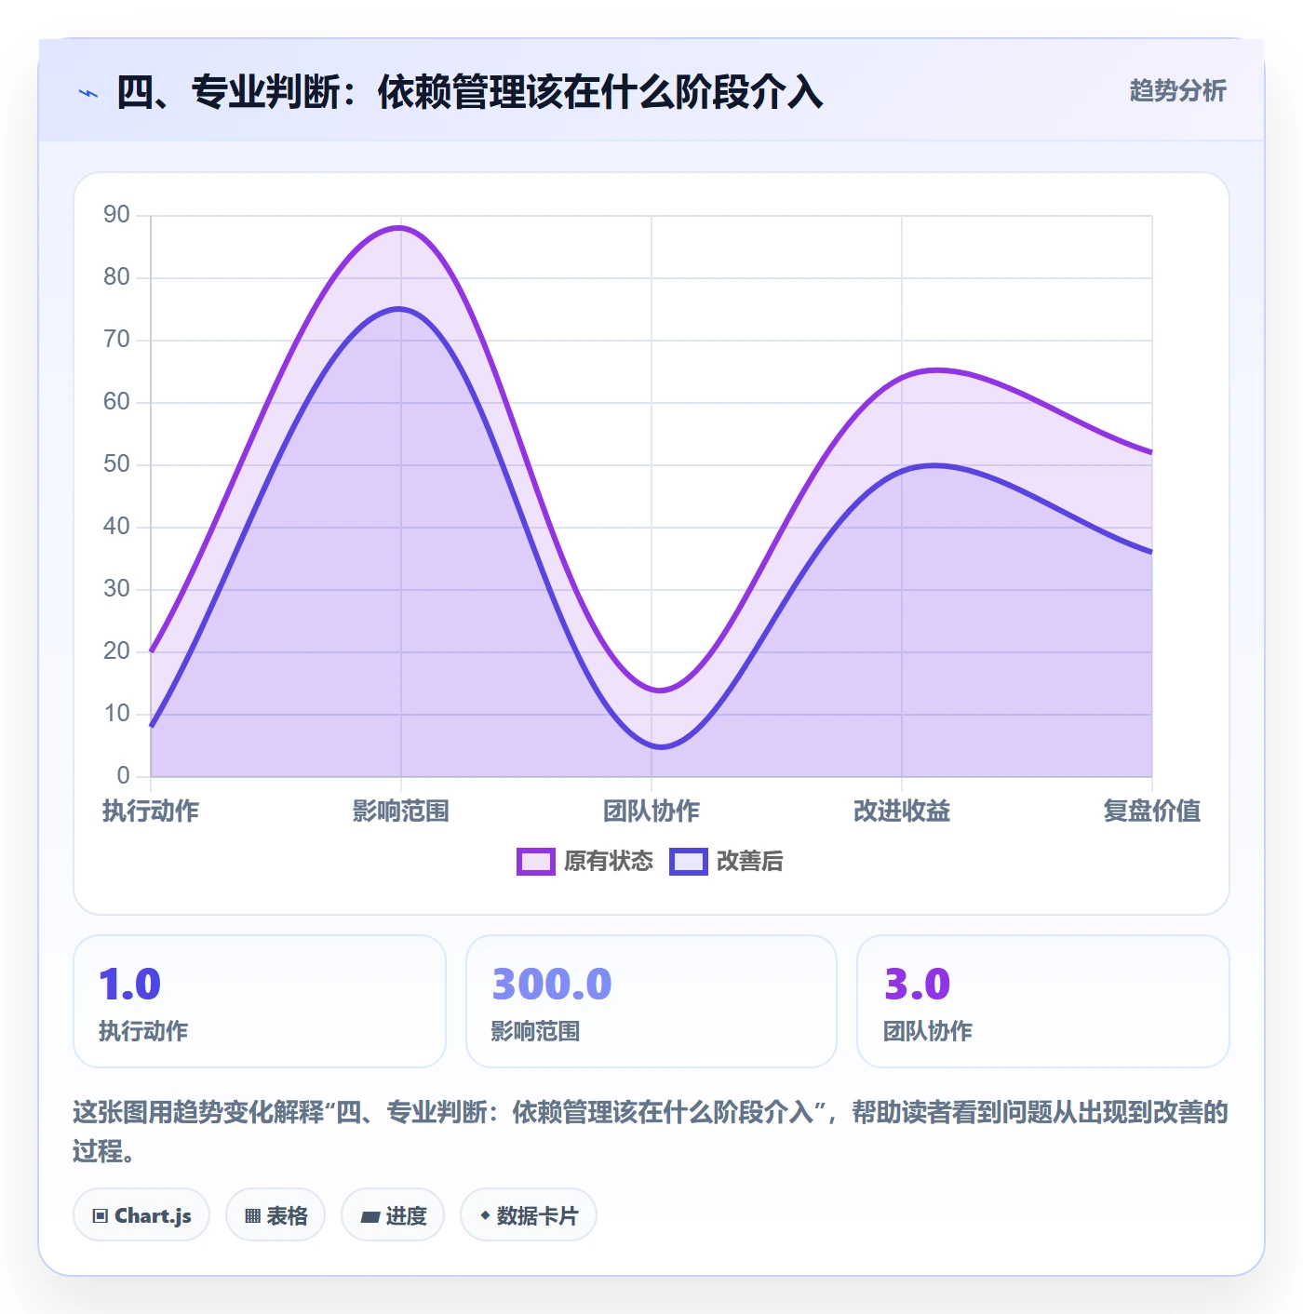The height and width of the screenshot is (1314, 1303).
Task: Click the 3.0 团队协作 data card
Action: (1043, 1001)
